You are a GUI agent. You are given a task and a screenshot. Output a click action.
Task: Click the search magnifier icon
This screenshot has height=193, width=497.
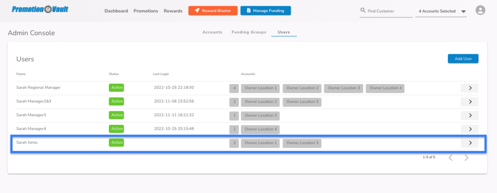pos(363,11)
